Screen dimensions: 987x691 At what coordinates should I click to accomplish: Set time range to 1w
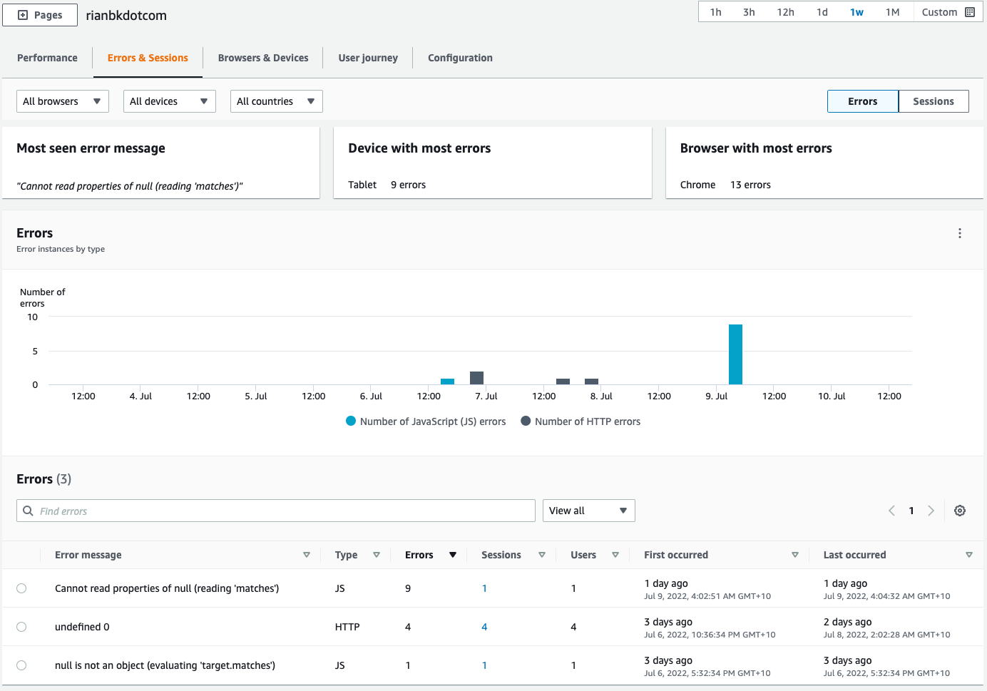856,12
